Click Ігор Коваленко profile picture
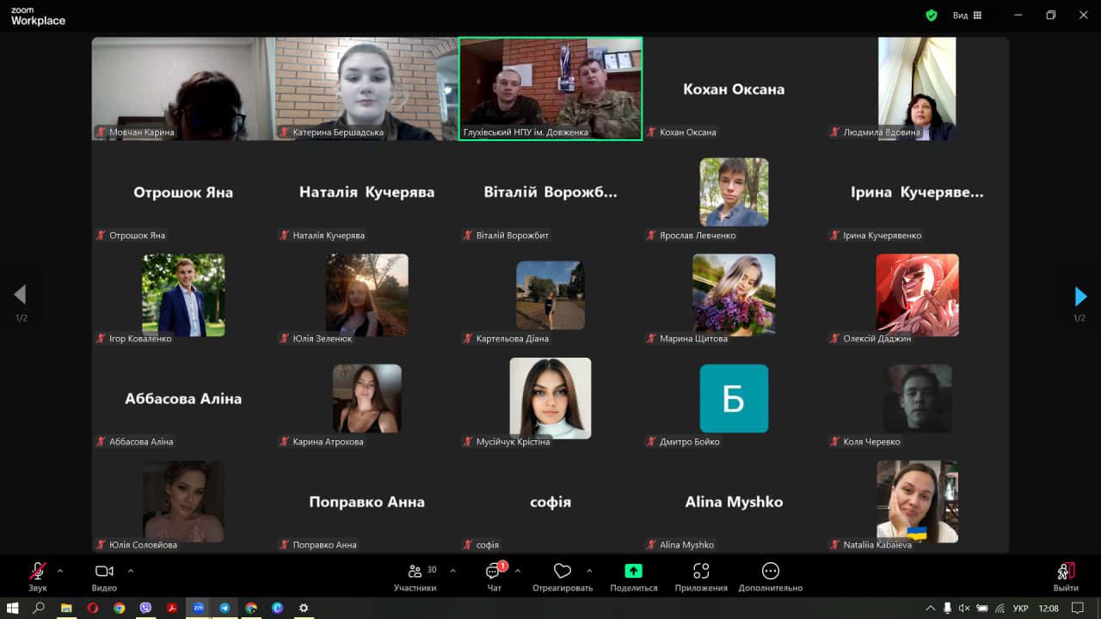1101x619 pixels. click(183, 295)
